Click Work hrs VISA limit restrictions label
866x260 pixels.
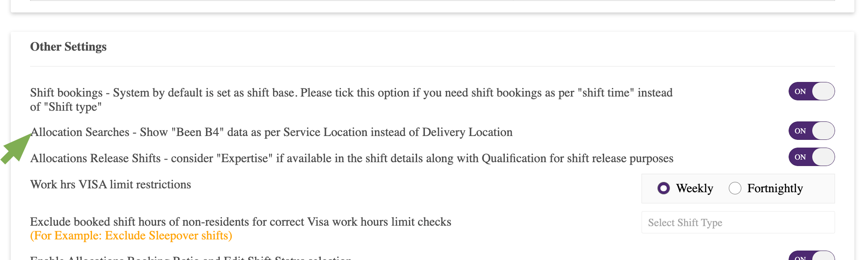tap(111, 184)
